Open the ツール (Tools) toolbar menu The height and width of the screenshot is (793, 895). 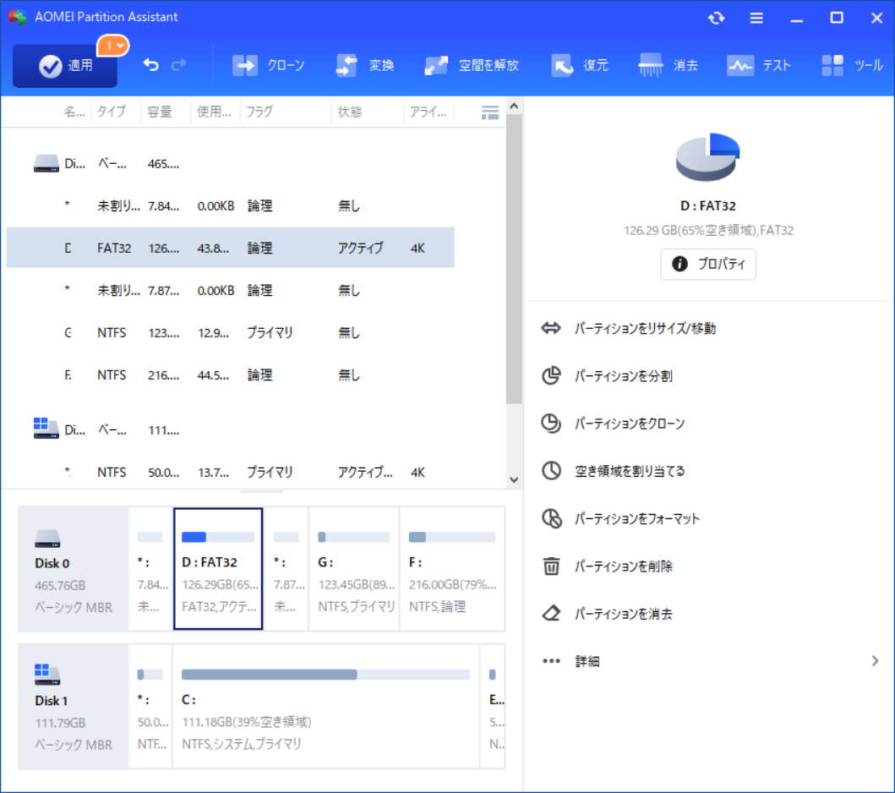(852, 66)
